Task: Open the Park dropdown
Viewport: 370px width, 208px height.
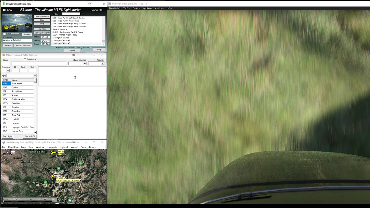Action: point(35,76)
